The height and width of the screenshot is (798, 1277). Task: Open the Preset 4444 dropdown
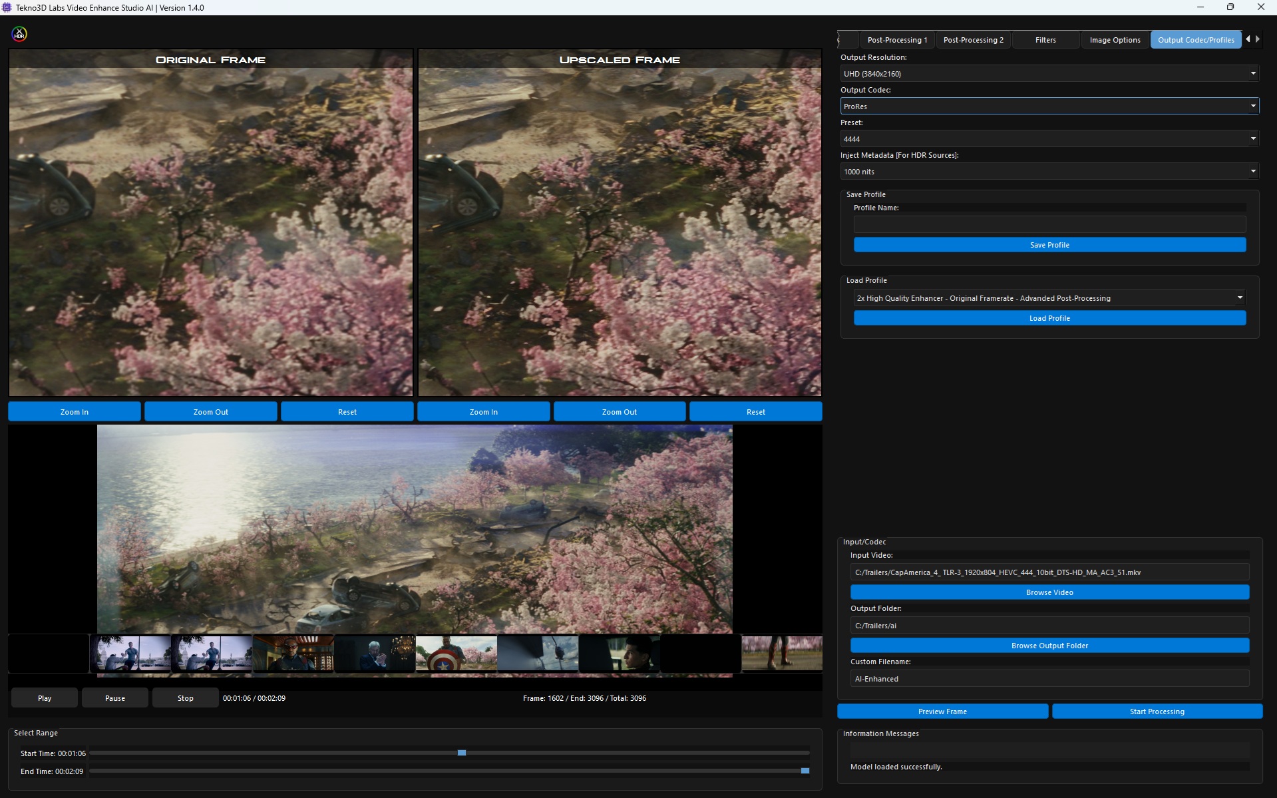click(1049, 139)
